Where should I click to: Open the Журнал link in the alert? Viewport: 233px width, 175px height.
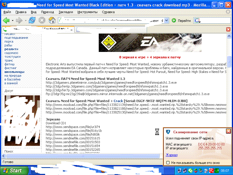pos(172,155)
